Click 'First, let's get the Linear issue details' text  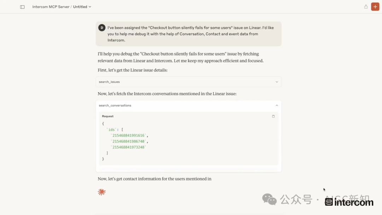[x=133, y=70]
